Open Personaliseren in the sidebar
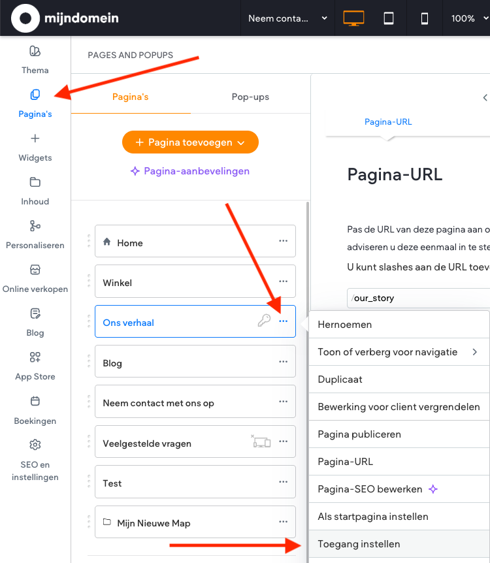This screenshot has height=563, width=490. coord(35,234)
